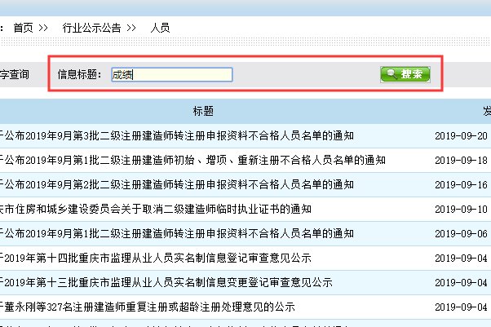Click the 字查询 label text
This screenshot has height=327, width=491.
15,74
